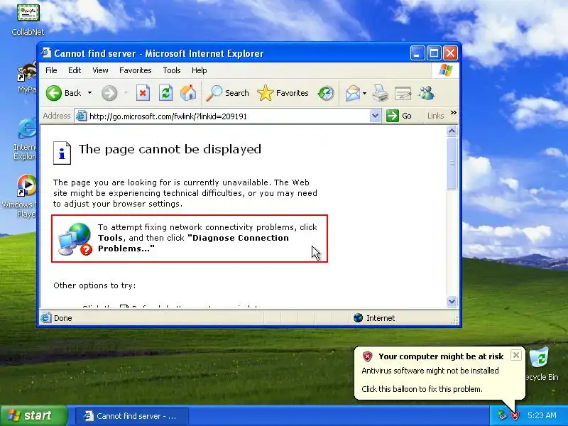Refresh the page using green arrows icon
The width and height of the screenshot is (568, 426).
tap(165, 93)
